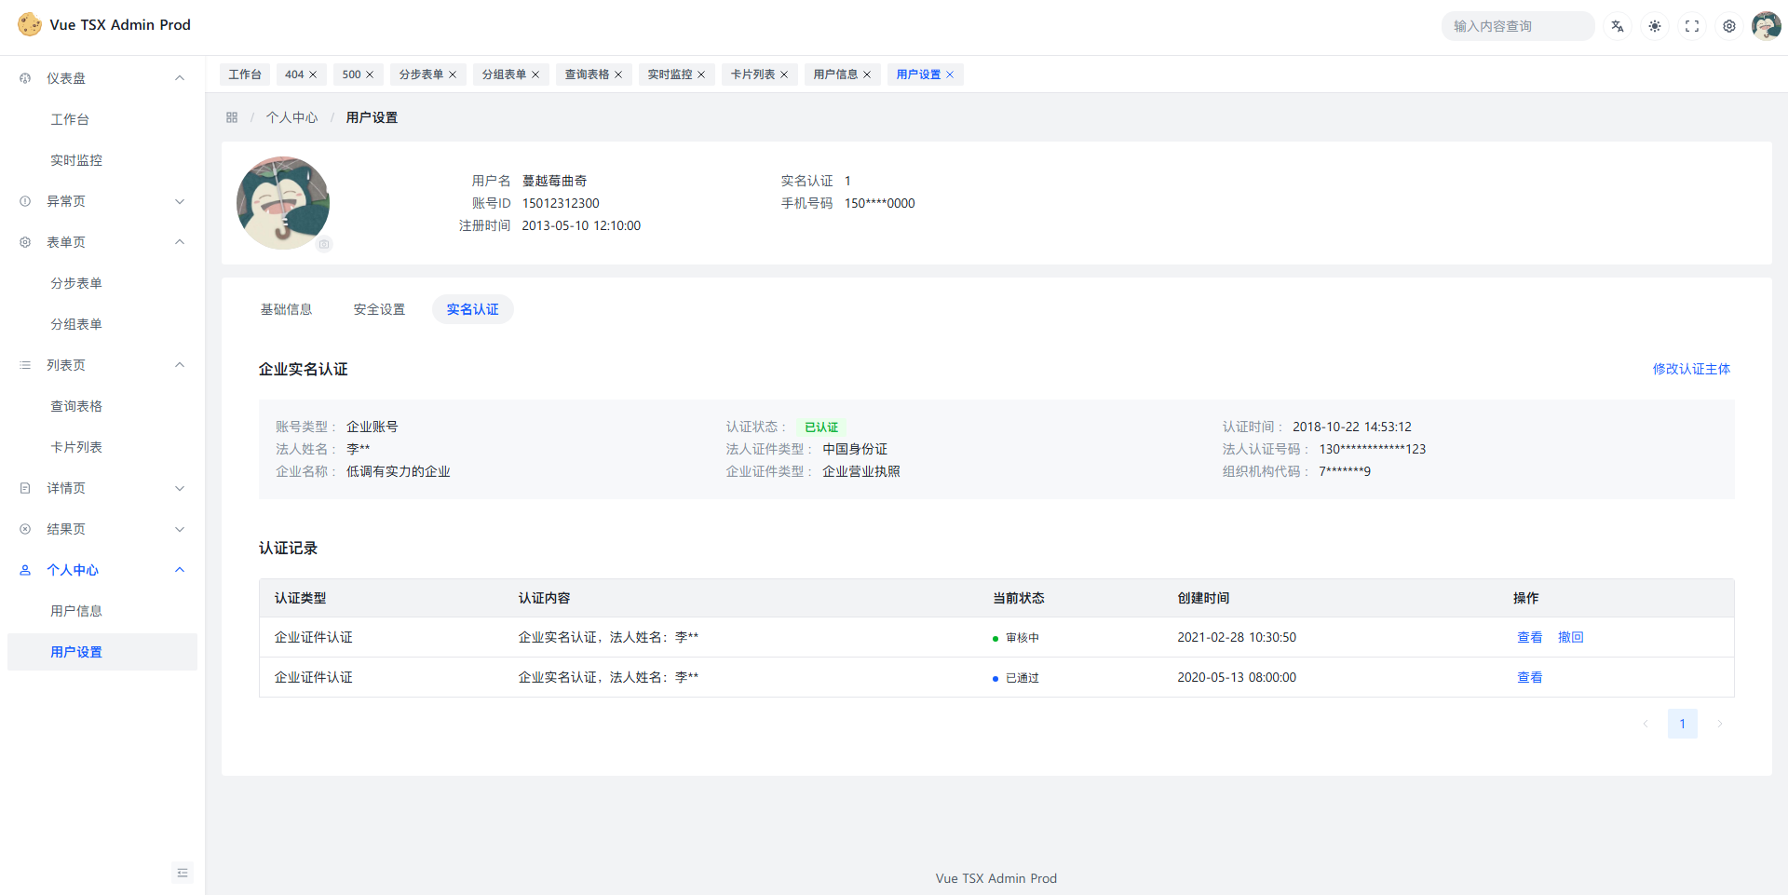Viewport: 1788px width, 895px height.
Task: Click the search input field
Action: tap(1518, 26)
